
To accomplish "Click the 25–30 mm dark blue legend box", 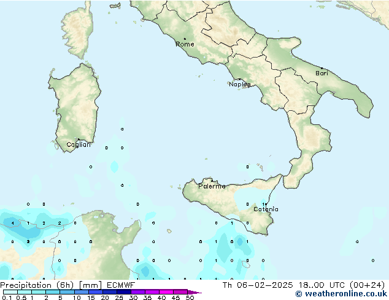I will pos(124,292).
